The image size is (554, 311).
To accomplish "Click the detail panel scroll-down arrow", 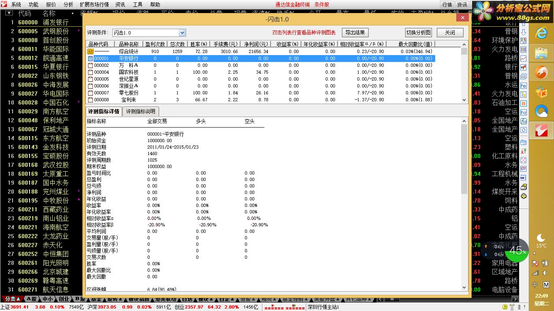I will point(464,287).
